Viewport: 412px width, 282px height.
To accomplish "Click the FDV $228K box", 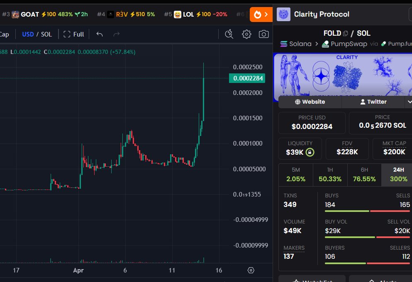I will coord(347,148).
